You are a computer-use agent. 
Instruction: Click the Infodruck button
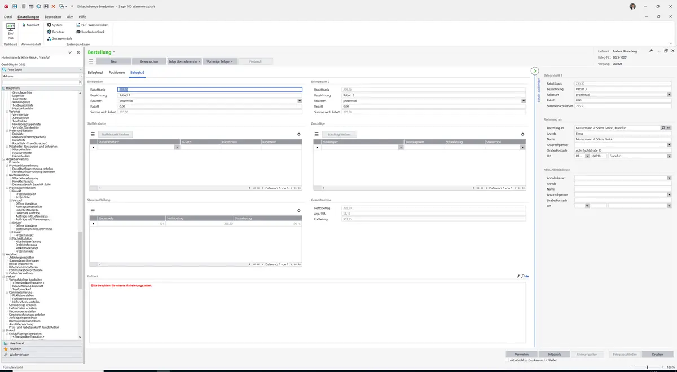(x=555, y=354)
